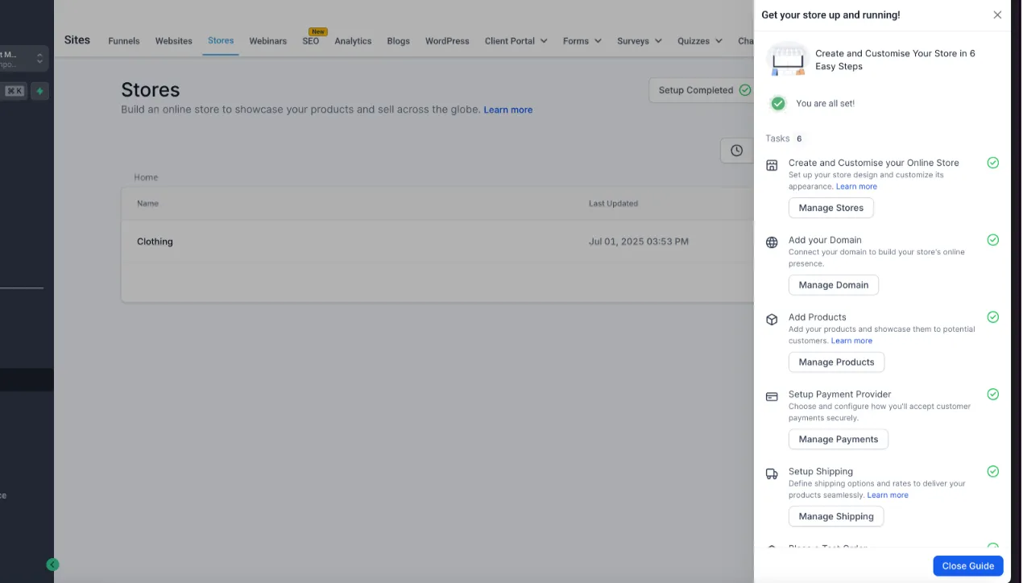Click the green You are all set checkmark

777,103
